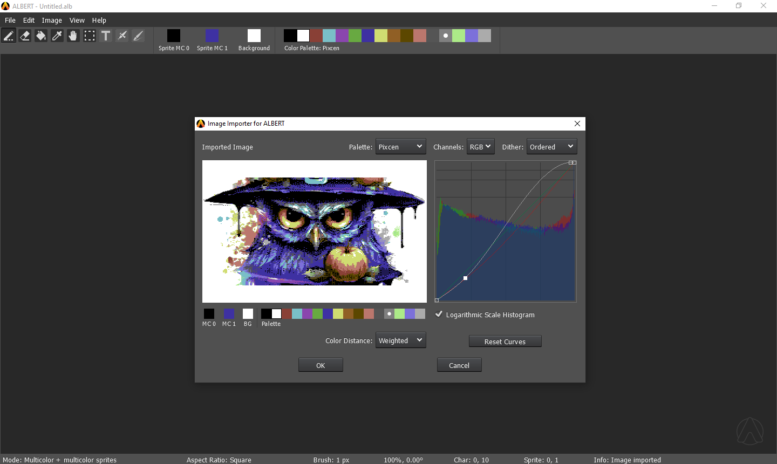
Task: Click the Sprite MC 1 blue swatch
Action: 212,36
